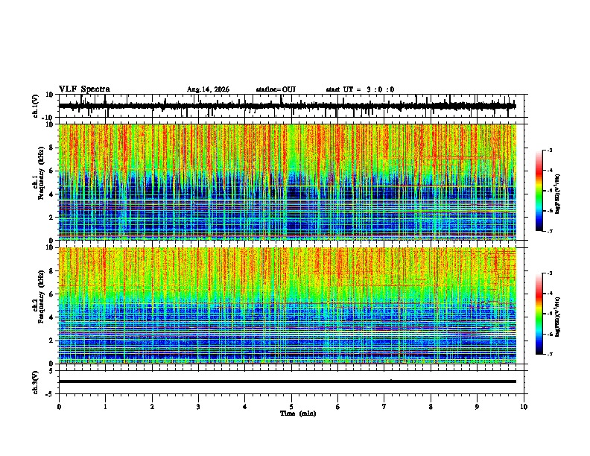Click the "8" tick on ch.1 frequency axis
This screenshot has height=456, width=590.
tap(52, 148)
